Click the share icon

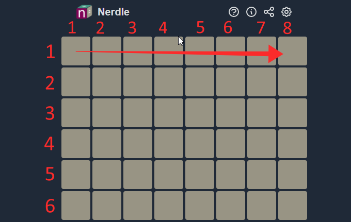(x=269, y=12)
